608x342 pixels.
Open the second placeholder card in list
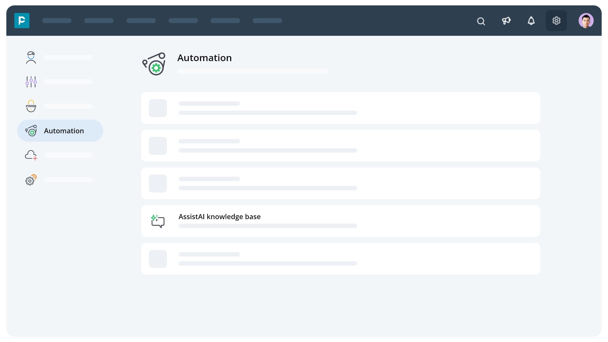tap(340, 146)
